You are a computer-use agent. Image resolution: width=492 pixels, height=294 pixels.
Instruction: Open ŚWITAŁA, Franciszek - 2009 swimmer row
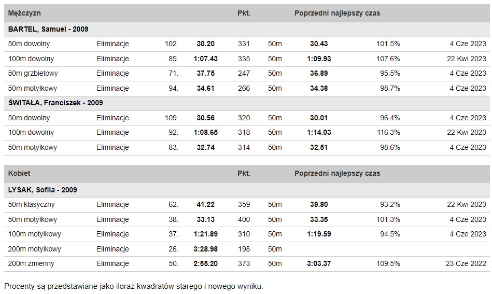(55, 103)
